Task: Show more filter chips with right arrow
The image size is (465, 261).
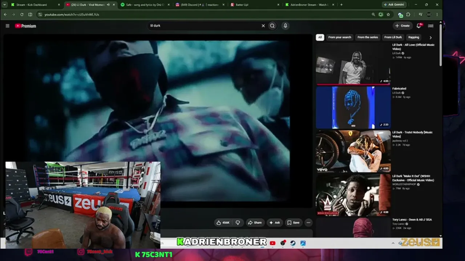Action: pyautogui.click(x=430, y=37)
